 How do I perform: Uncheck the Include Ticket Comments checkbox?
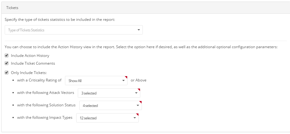(7, 63)
